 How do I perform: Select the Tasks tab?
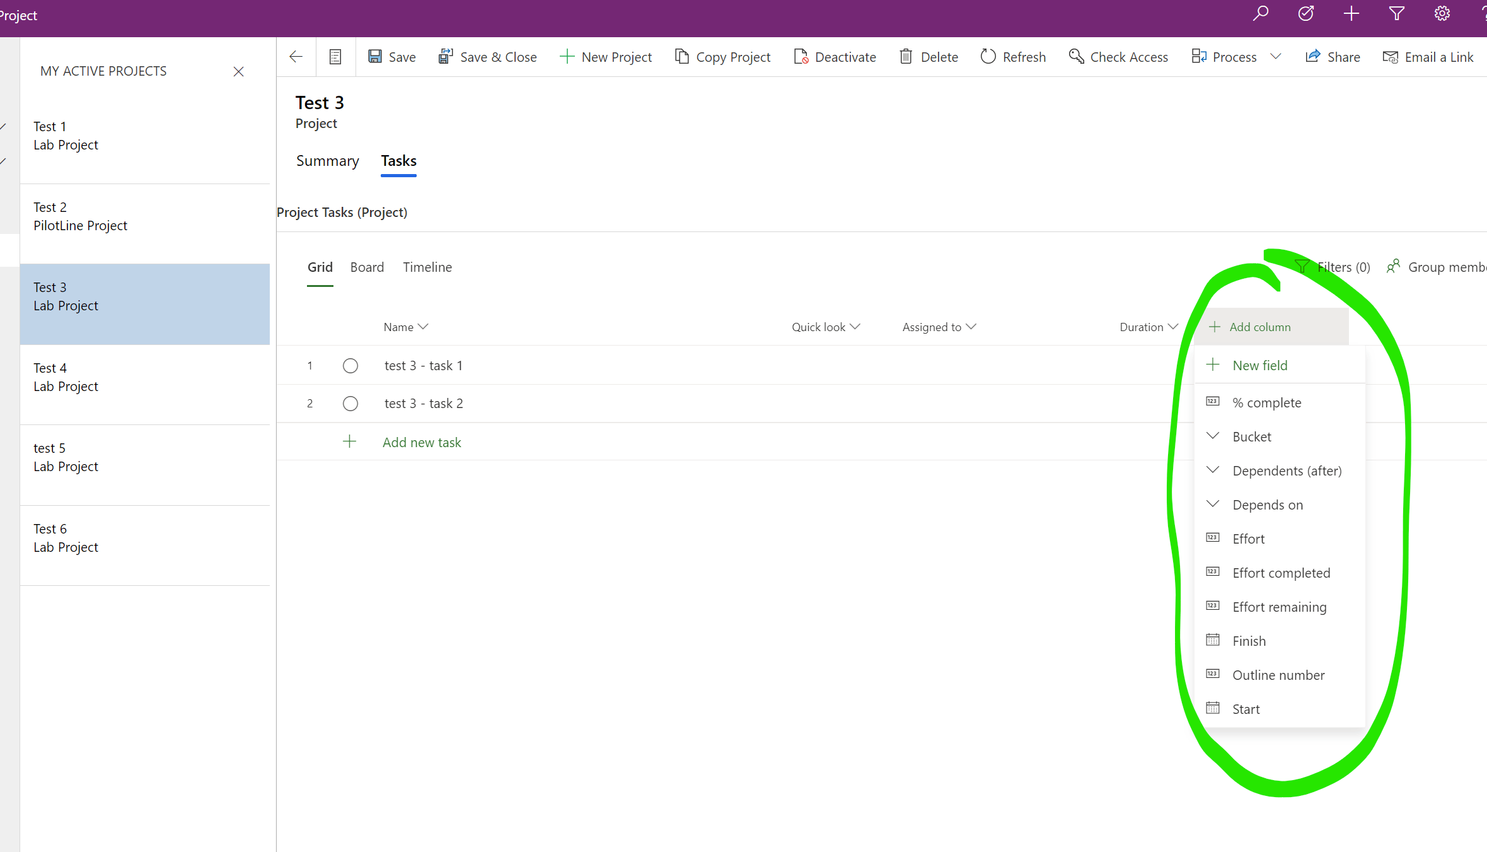pos(398,161)
